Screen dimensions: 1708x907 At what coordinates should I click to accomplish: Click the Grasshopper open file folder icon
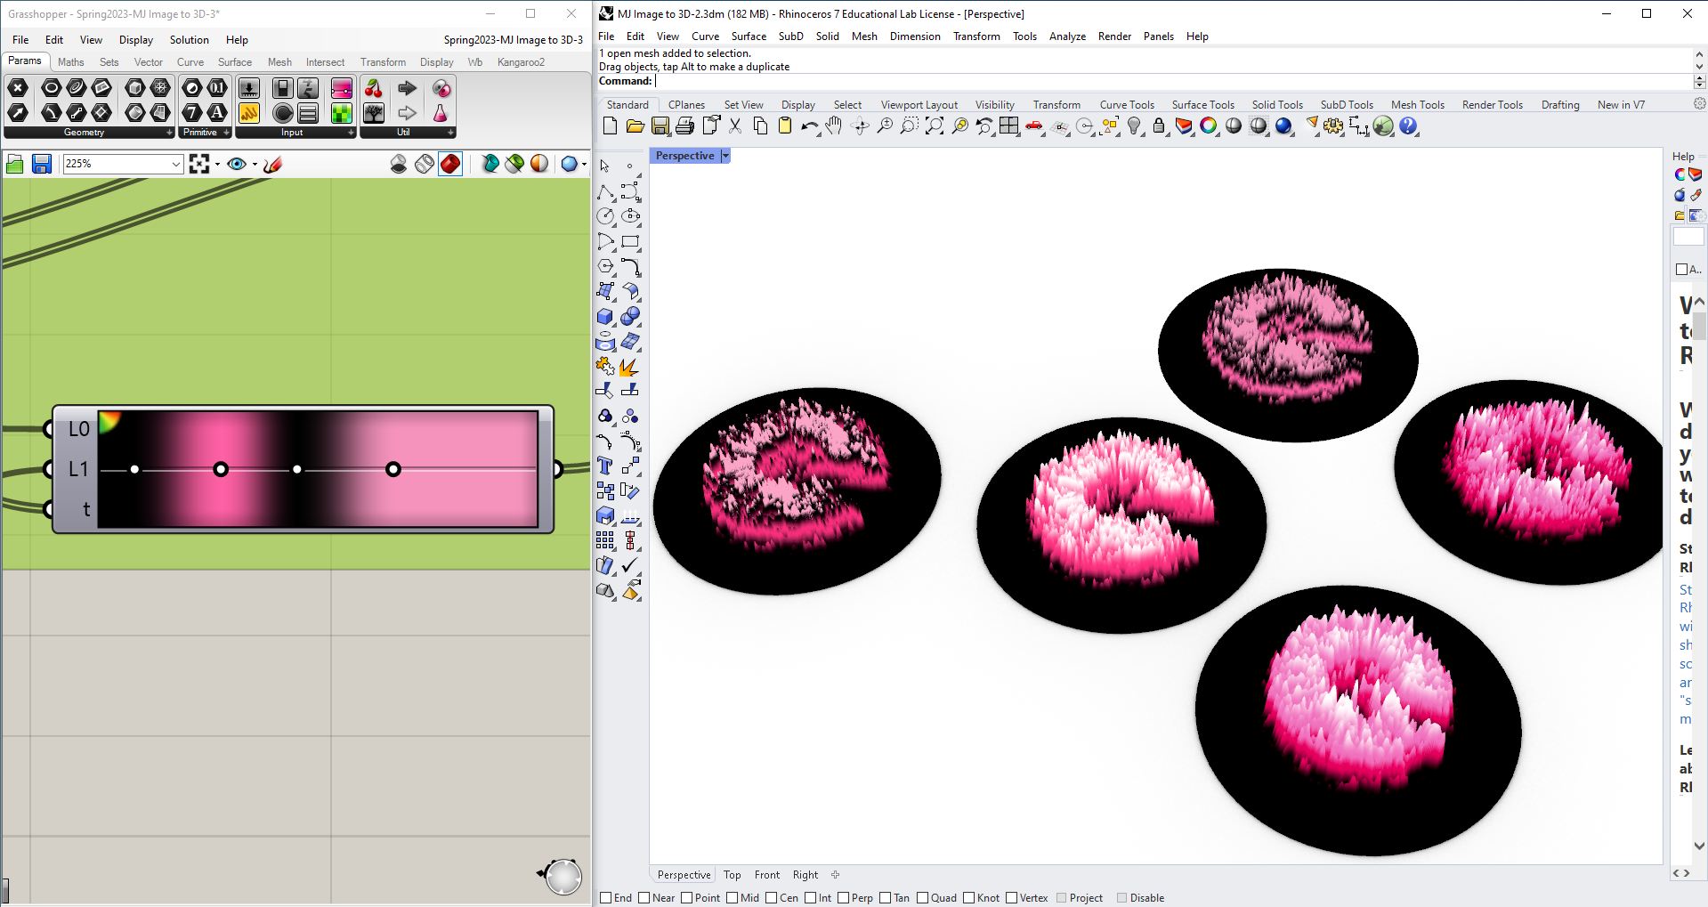14,164
